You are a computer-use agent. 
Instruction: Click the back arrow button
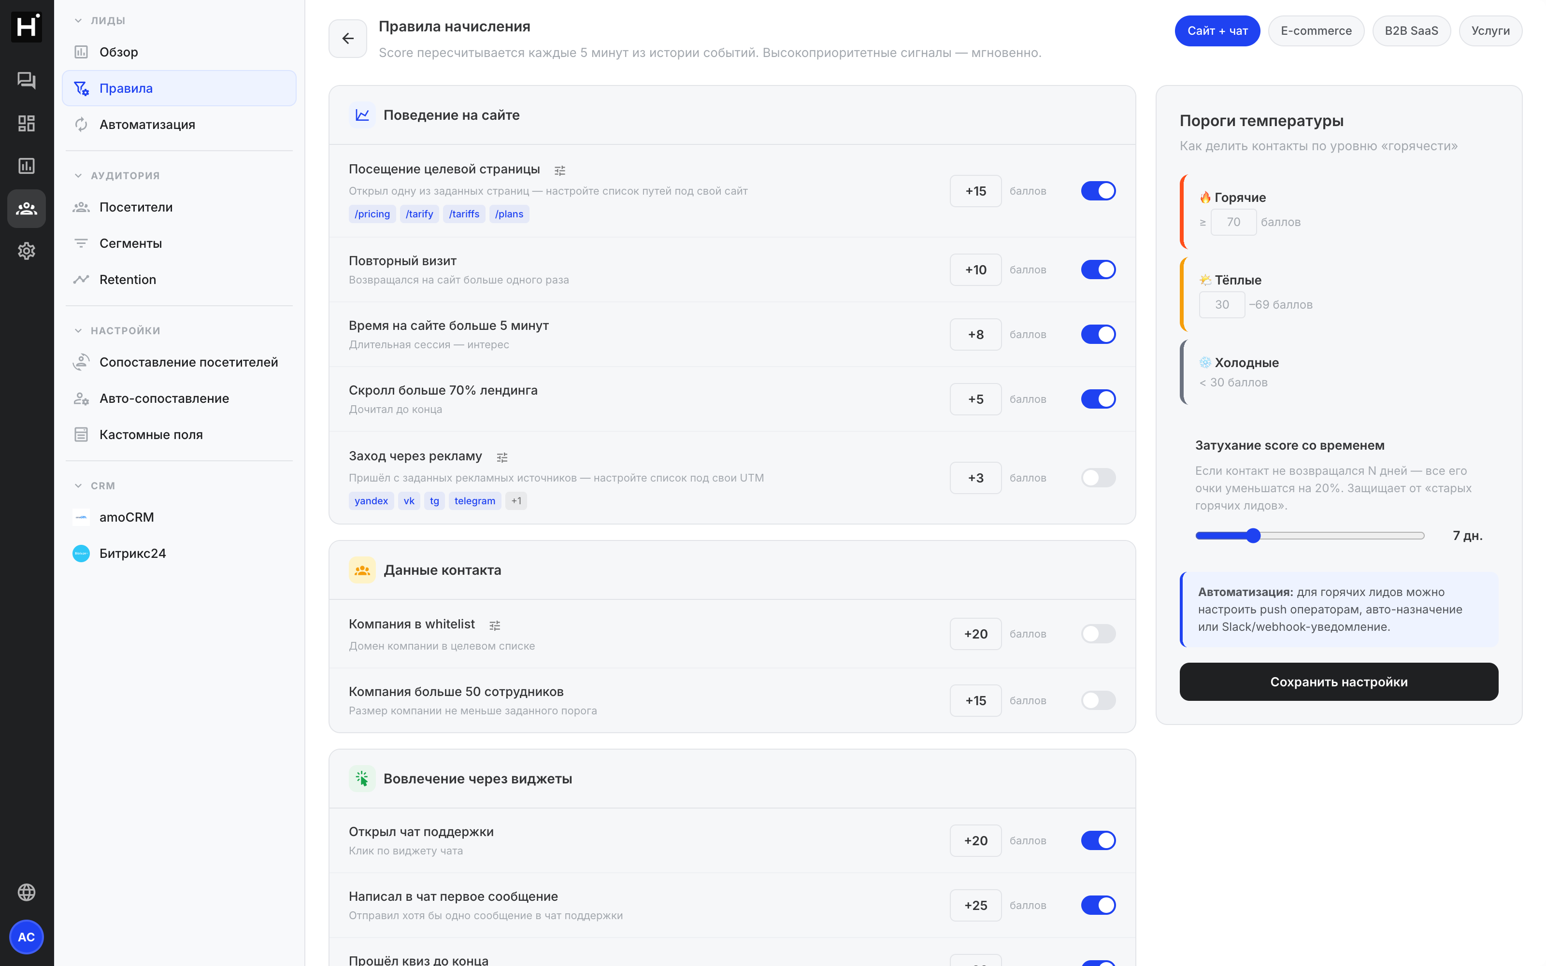(347, 38)
